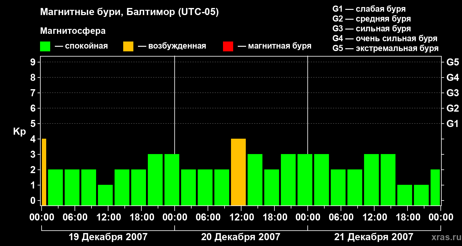Click the '7' value on Kp axis
Viewport: 462px width, 246px height.
click(x=33, y=93)
